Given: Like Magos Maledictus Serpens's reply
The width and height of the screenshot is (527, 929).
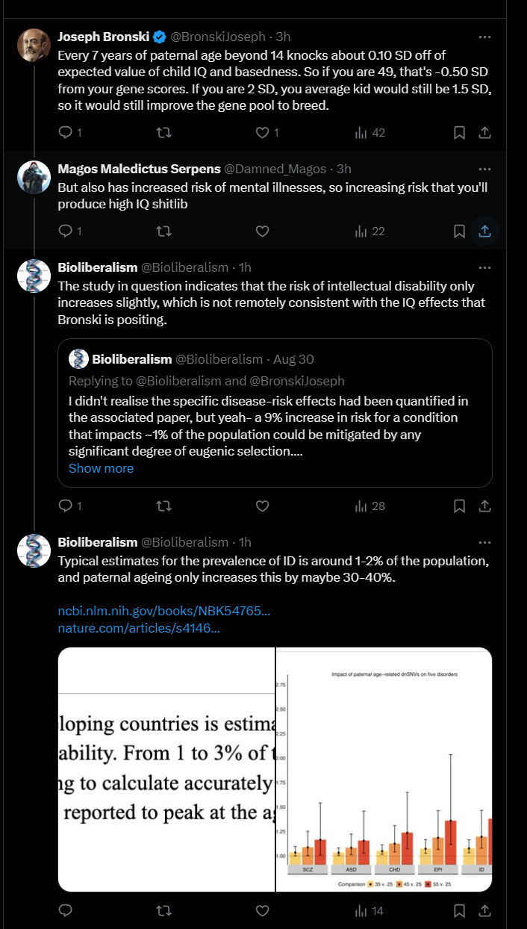Looking at the screenshot, I should pos(262,231).
